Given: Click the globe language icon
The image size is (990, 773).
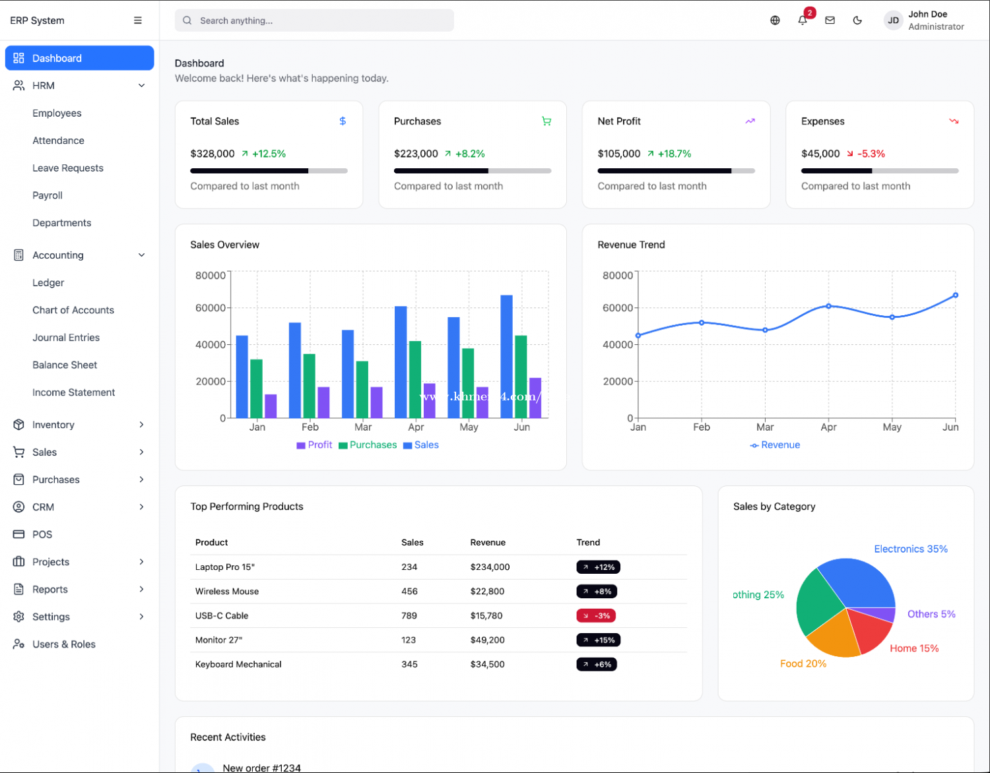Looking at the screenshot, I should [x=775, y=20].
